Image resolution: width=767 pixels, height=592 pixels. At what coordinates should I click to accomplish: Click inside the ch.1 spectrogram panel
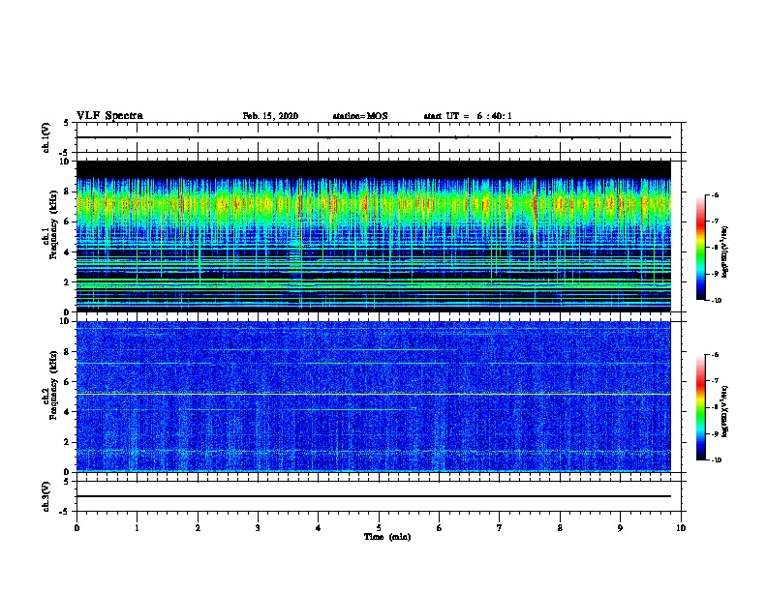pos(374,236)
